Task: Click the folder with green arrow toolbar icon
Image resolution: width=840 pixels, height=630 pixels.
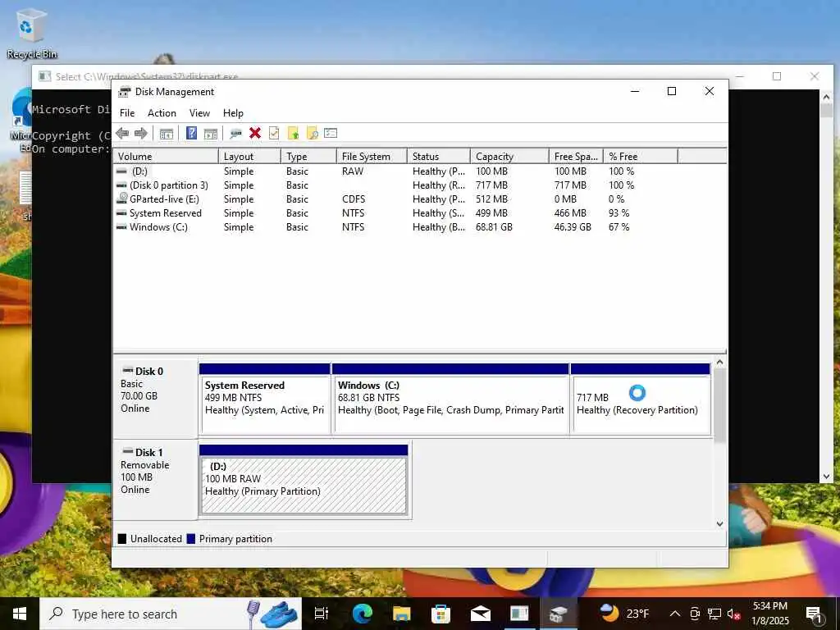Action: pyautogui.click(x=293, y=134)
